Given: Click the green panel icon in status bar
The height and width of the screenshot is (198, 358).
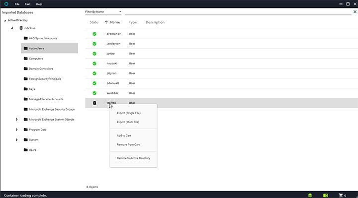Looking at the screenshot, I should 325,195.
